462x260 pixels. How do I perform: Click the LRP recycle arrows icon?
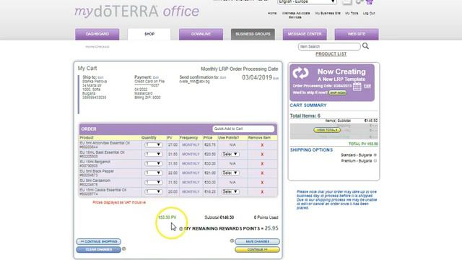(x=301, y=73)
